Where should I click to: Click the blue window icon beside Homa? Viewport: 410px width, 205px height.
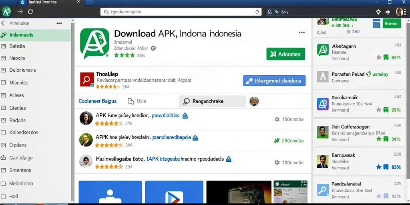376,24
